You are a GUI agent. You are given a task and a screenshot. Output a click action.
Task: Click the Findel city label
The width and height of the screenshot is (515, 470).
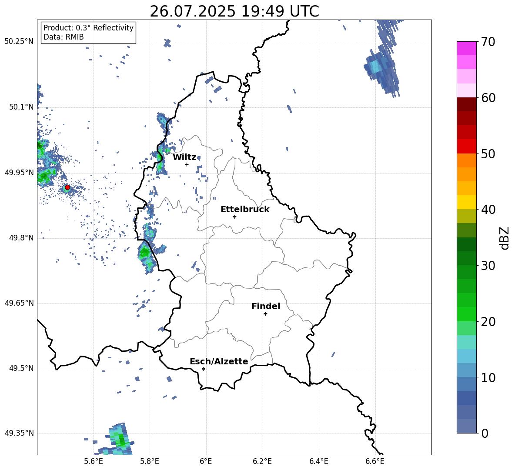[x=266, y=306]
